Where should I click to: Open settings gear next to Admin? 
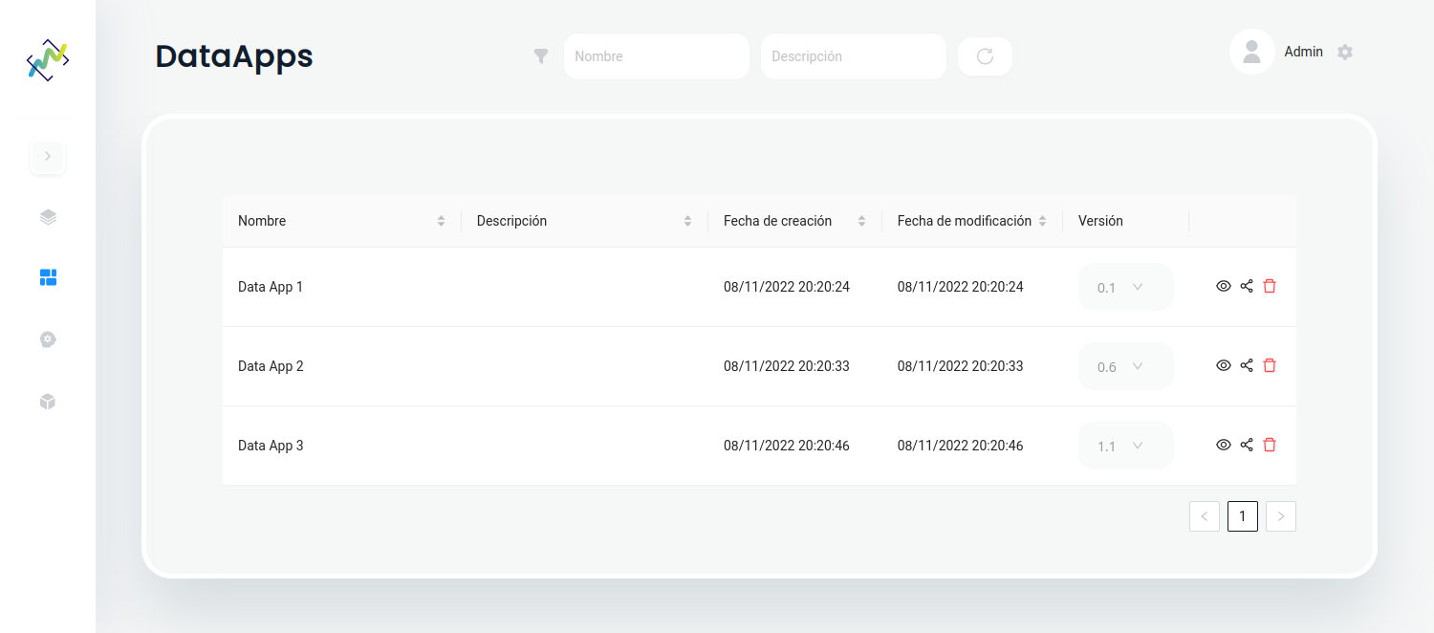(1345, 52)
